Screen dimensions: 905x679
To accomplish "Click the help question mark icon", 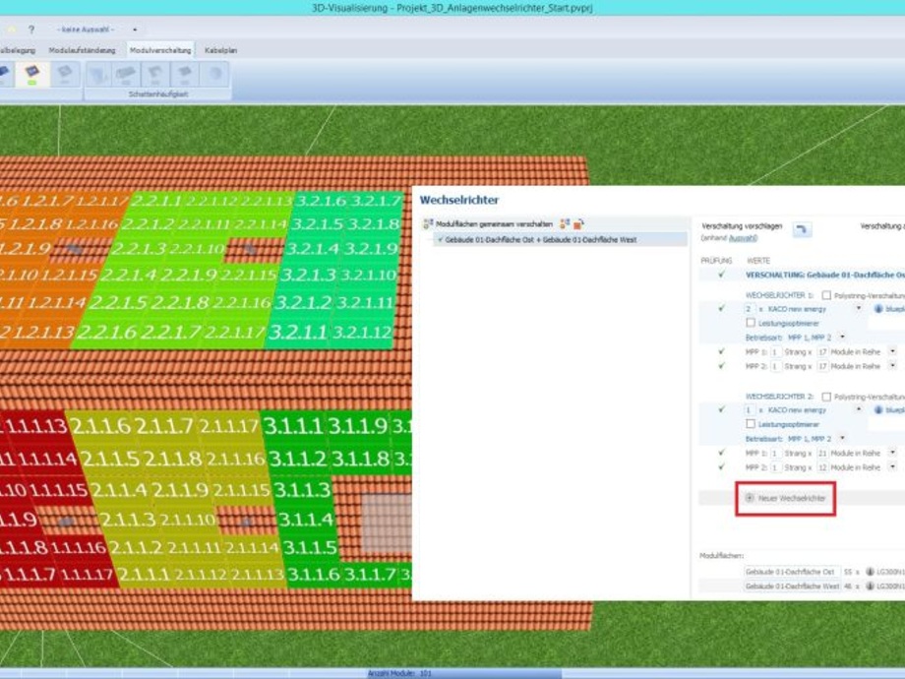I will (x=30, y=30).
